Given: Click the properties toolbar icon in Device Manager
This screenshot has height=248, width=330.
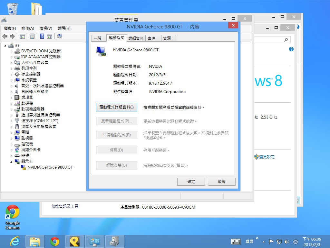Looking at the screenshot, I should (x=32, y=36).
